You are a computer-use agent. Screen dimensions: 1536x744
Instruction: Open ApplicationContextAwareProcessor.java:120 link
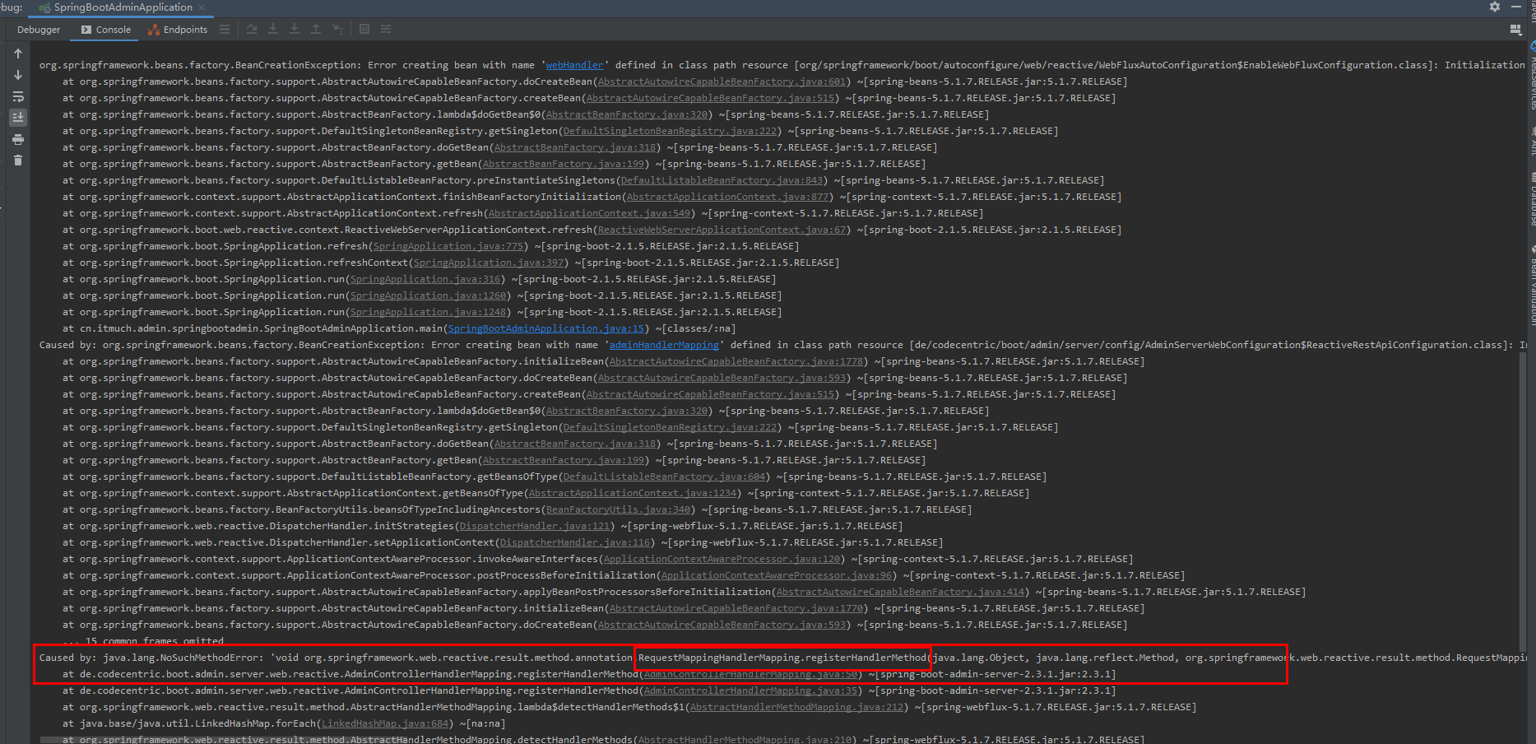pyautogui.click(x=722, y=559)
